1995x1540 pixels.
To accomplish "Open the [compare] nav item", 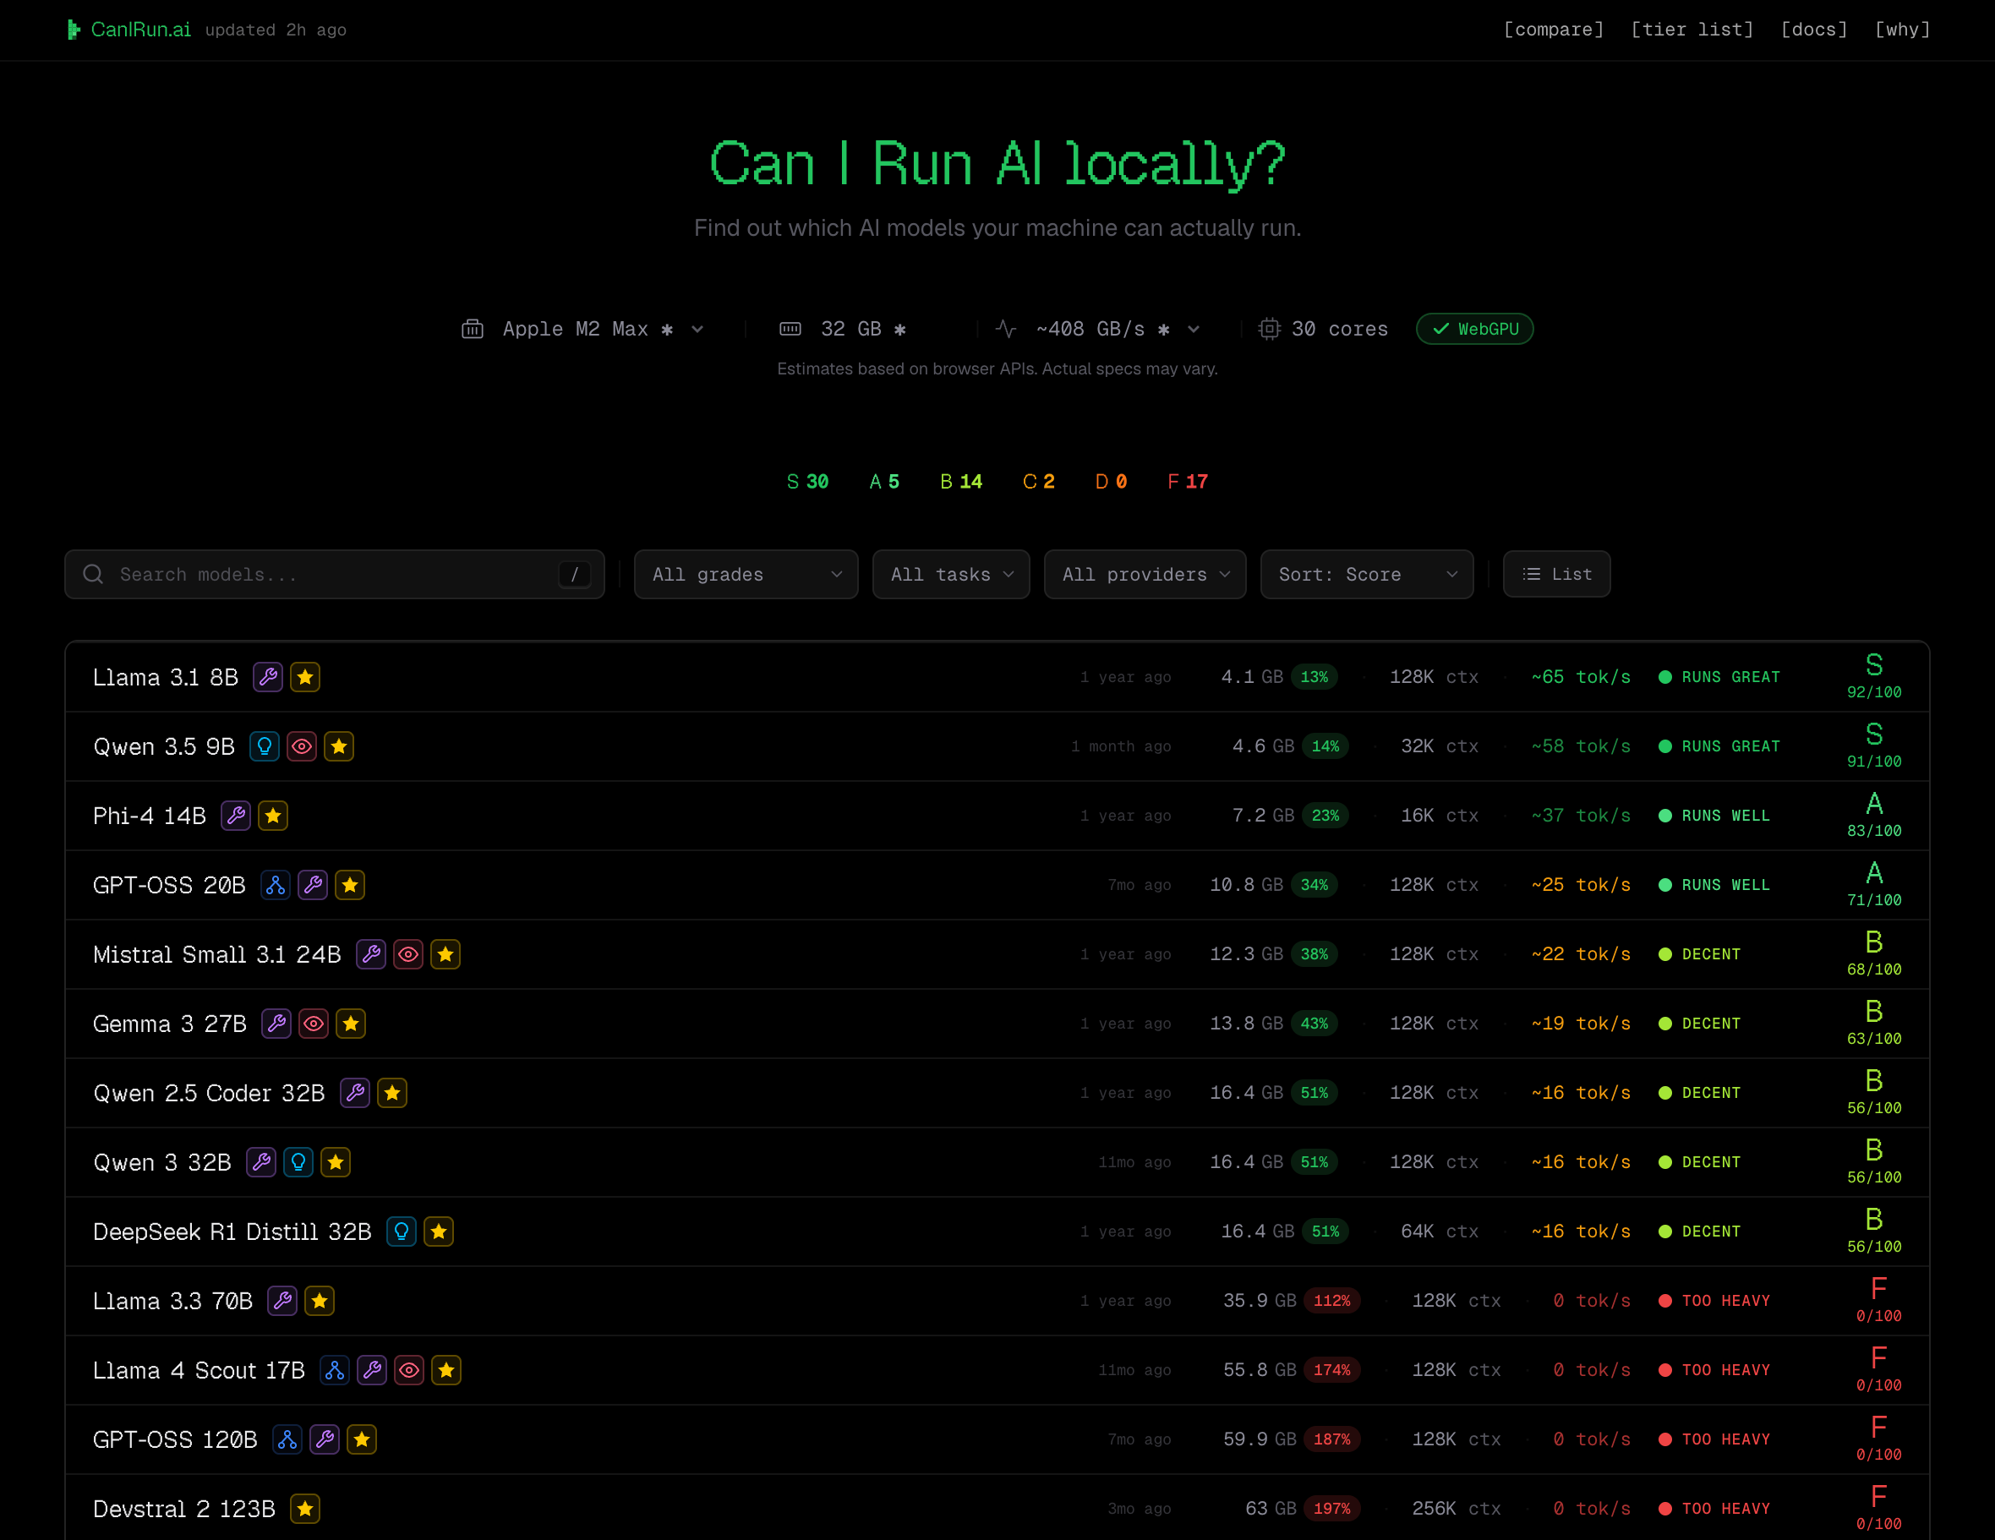I will [x=1554, y=30].
